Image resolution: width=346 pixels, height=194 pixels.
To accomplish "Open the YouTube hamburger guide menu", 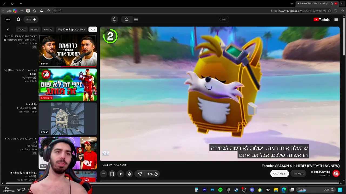I will tap(336, 19).
